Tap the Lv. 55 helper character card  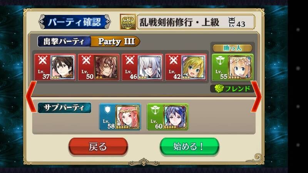(233, 67)
